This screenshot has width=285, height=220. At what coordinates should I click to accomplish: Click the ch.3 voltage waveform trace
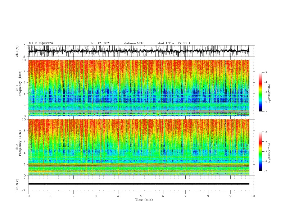(139, 184)
